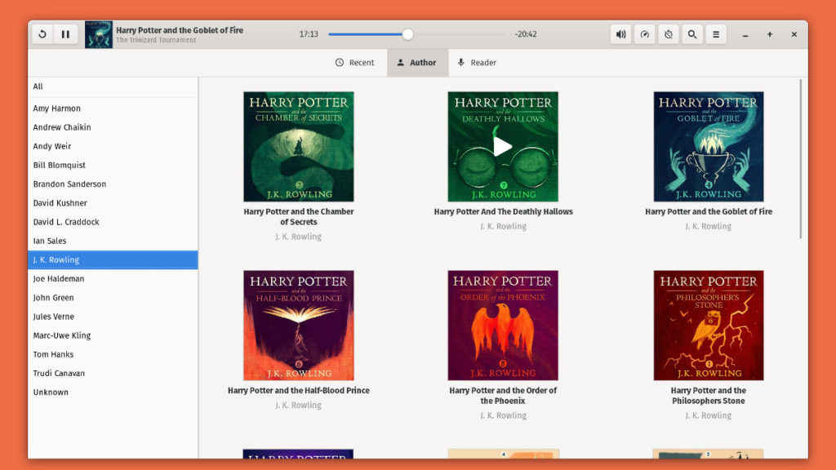Switch to the Reader tab
The width and height of the screenshot is (836, 470).
477,62
